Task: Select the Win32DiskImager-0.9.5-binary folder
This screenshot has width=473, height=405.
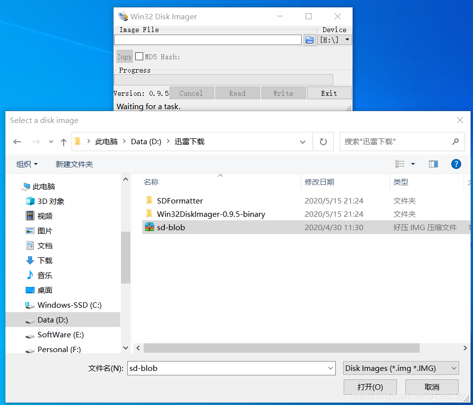Action: [211, 214]
